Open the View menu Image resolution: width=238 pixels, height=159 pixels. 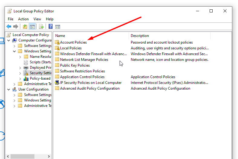coord(37,19)
